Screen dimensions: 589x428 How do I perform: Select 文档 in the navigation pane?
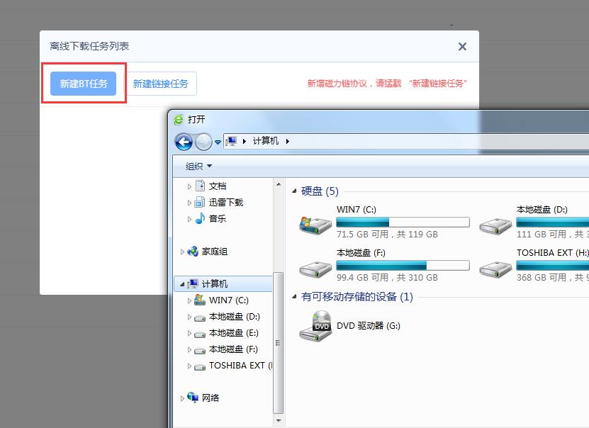coord(218,186)
